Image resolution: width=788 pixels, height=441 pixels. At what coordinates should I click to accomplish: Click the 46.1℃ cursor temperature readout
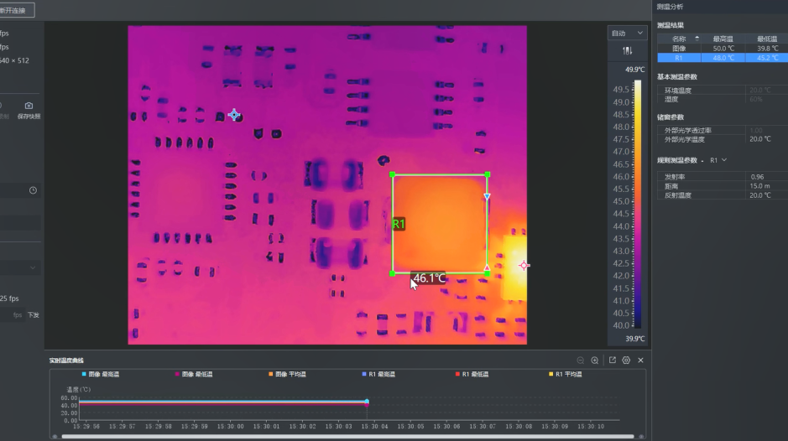(x=429, y=278)
